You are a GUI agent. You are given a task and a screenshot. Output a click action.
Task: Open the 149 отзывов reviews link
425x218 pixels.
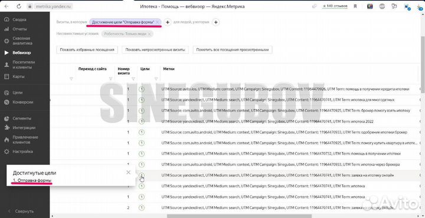tap(335, 6)
